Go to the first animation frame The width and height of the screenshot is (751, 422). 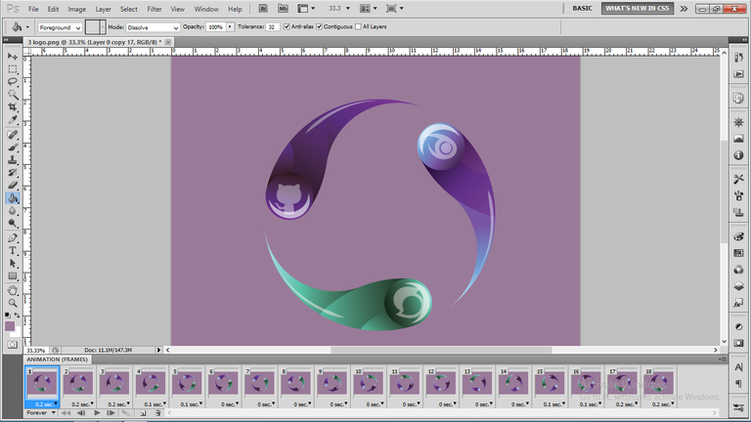66,413
